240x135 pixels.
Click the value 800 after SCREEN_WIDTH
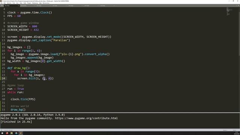[34, 26]
